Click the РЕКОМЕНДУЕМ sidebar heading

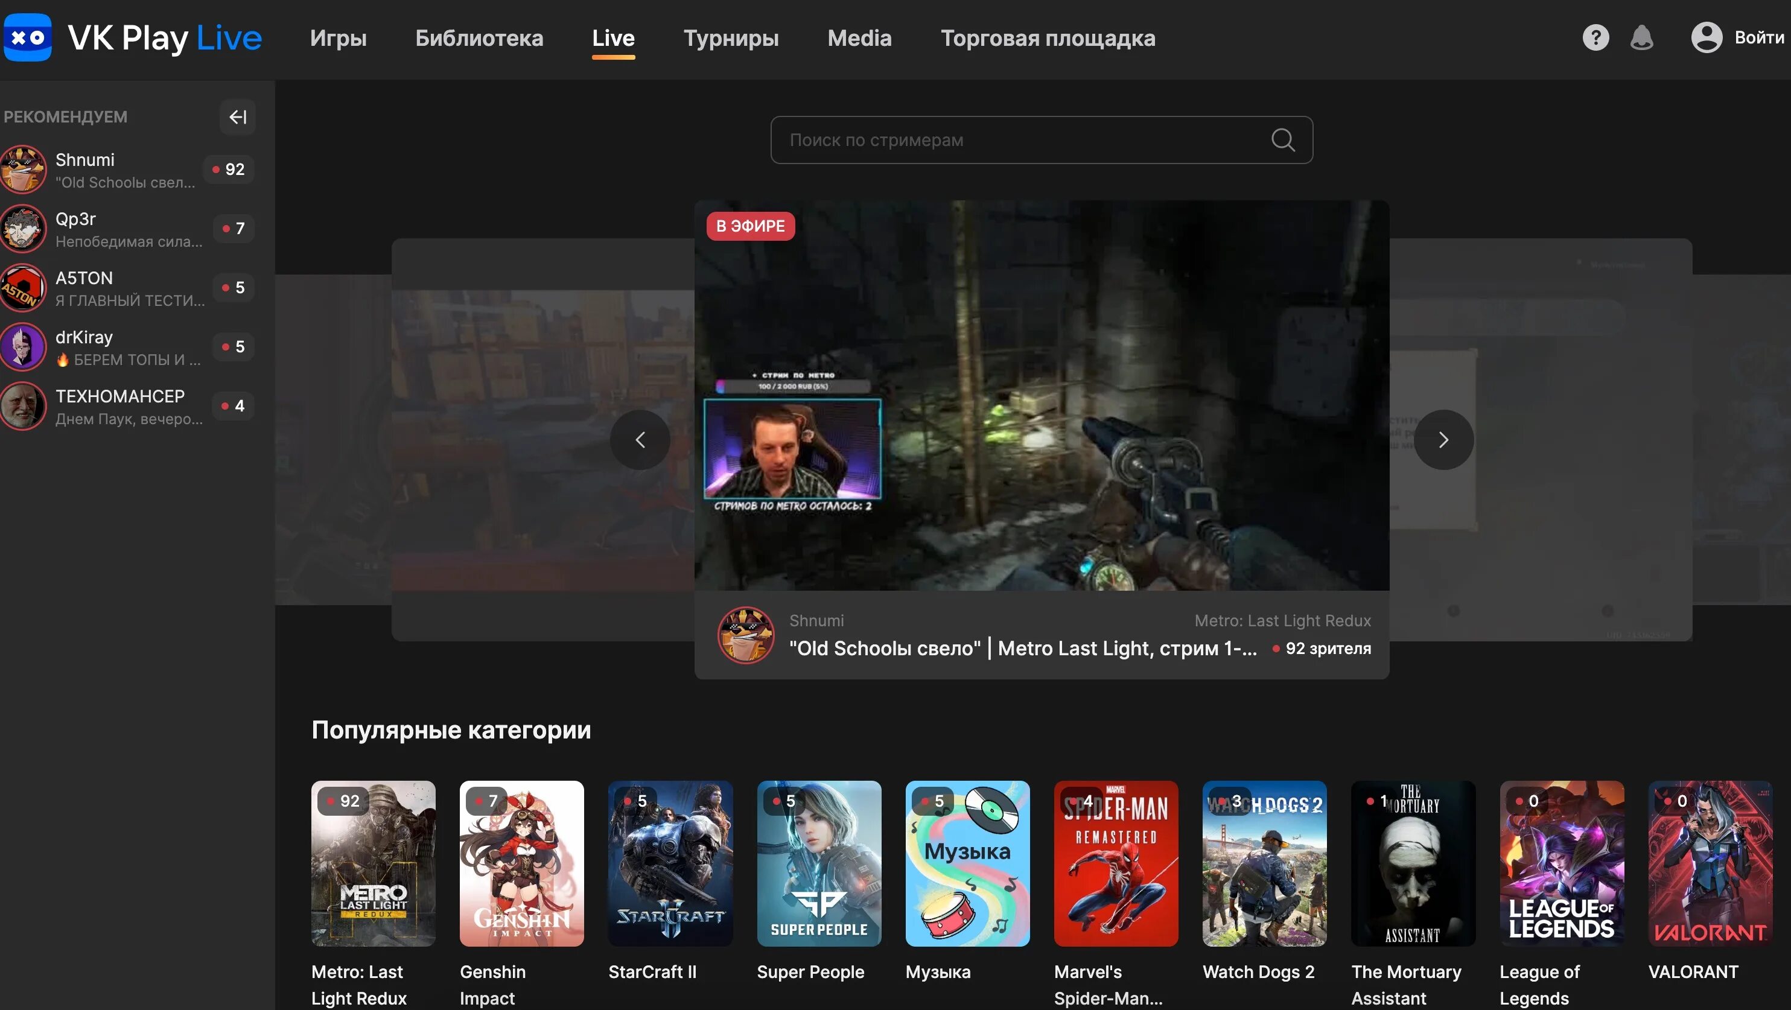(65, 117)
